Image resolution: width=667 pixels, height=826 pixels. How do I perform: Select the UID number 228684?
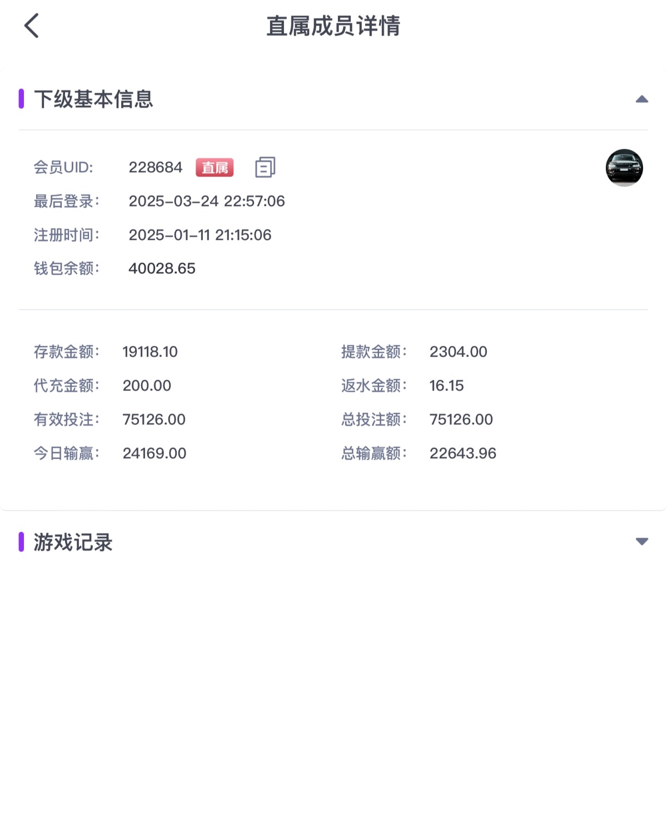click(155, 167)
